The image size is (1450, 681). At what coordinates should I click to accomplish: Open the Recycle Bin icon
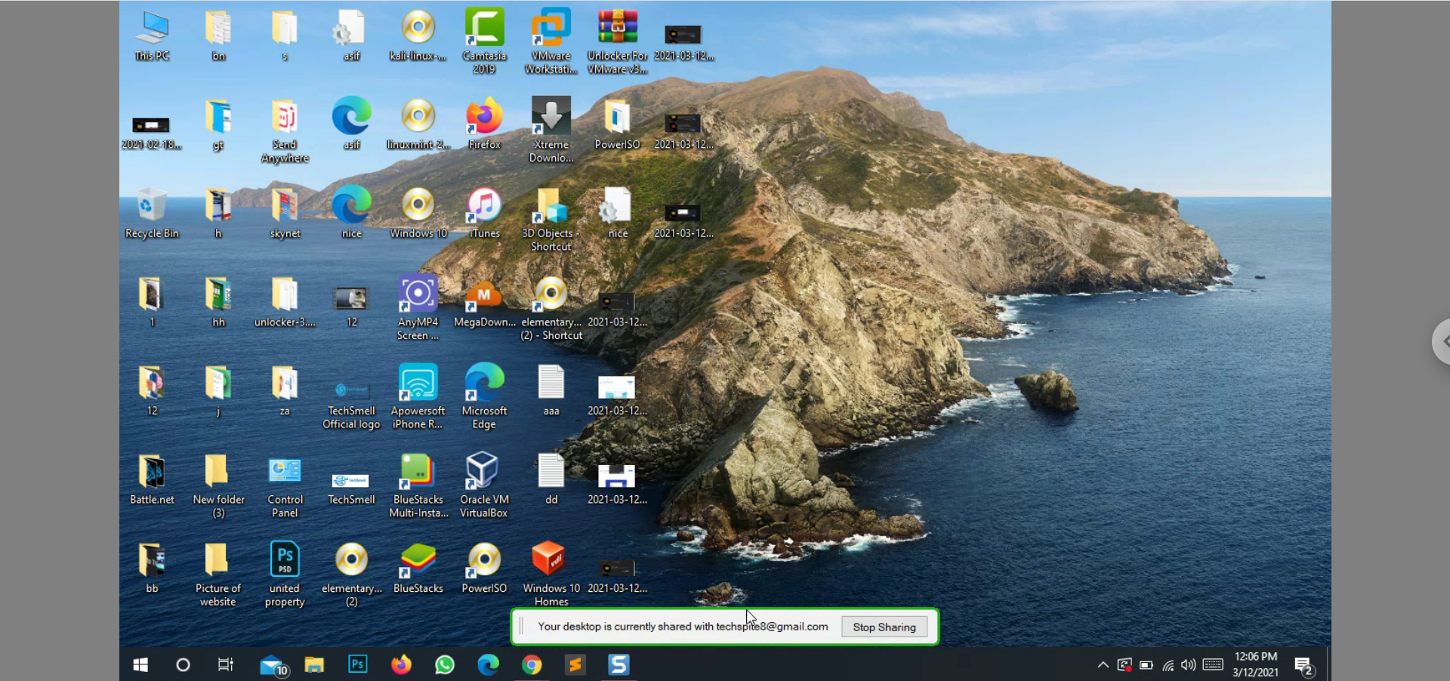click(x=152, y=207)
